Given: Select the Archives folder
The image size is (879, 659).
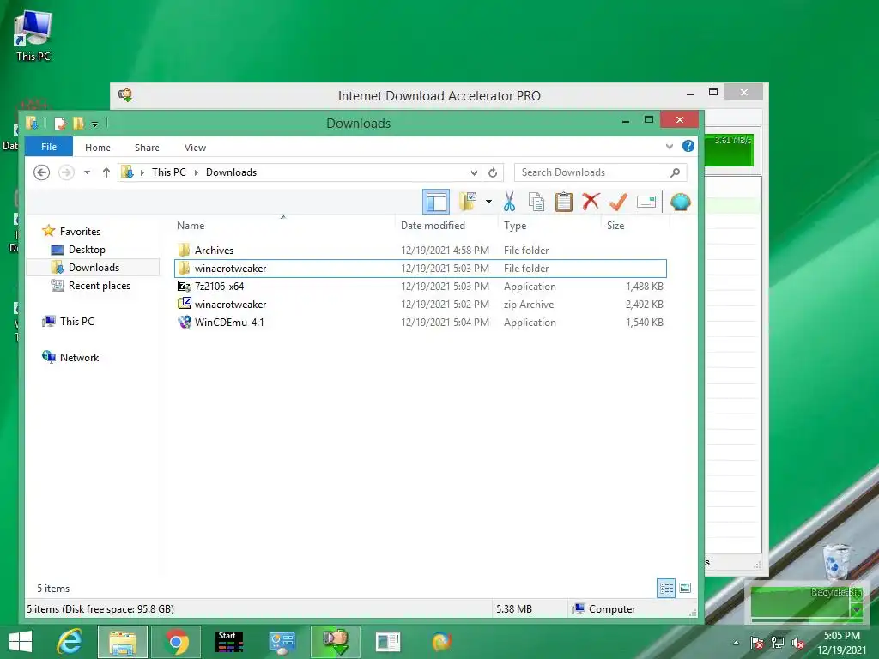Looking at the screenshot, I should pyautogui.click(x=421, y=250).
